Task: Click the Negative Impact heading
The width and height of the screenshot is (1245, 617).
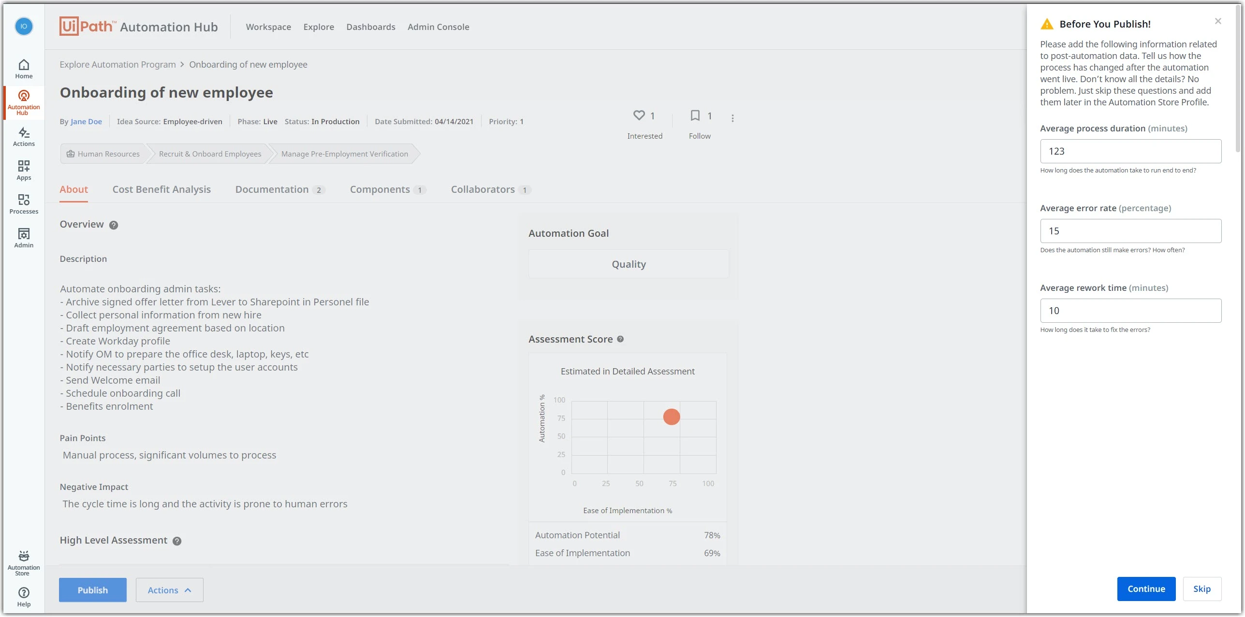Action: pyautogui.click(x=94, y=487)
